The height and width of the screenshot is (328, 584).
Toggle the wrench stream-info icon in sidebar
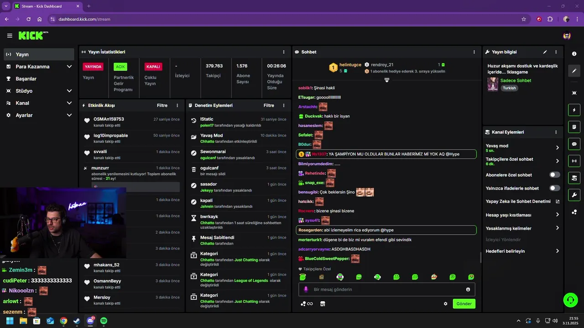574,195
